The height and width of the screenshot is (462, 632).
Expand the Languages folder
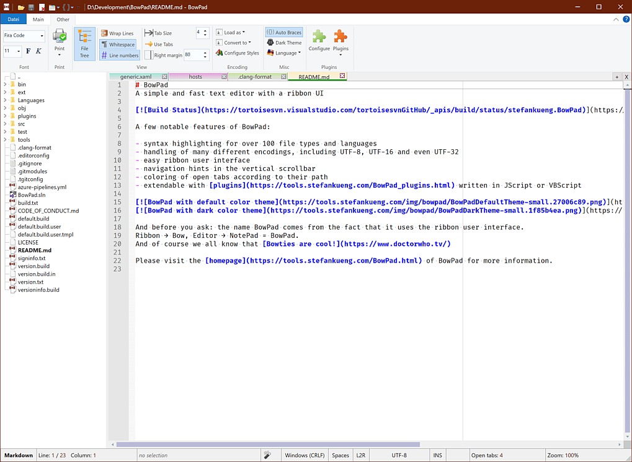[x=5, y=100]
